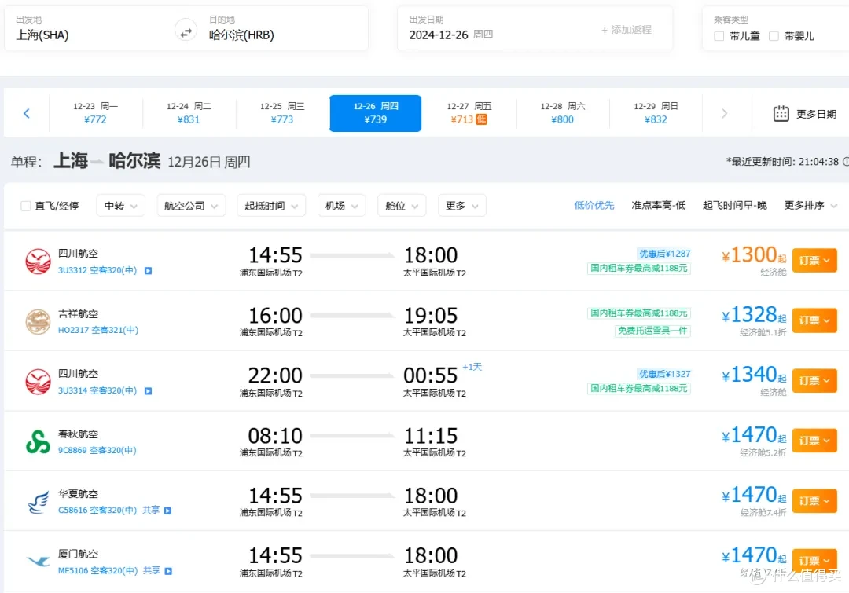Select date tab 12-25 周三

click(x=282, y=113)
